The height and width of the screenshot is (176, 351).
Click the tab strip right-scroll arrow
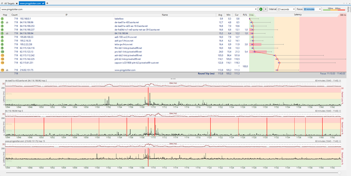[346, 4]
